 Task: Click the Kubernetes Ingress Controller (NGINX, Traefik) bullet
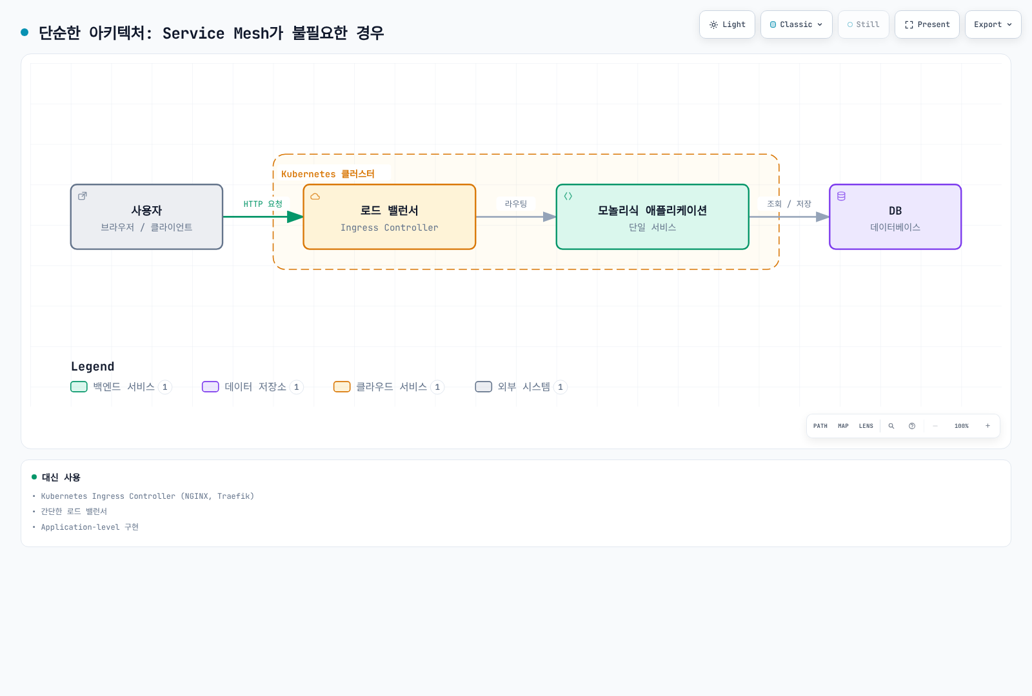pos(148,496)
